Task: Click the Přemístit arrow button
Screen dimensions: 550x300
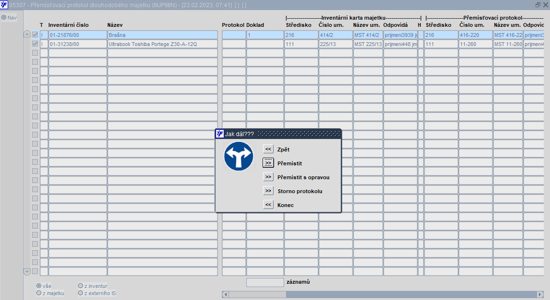Action: (268, 163)
